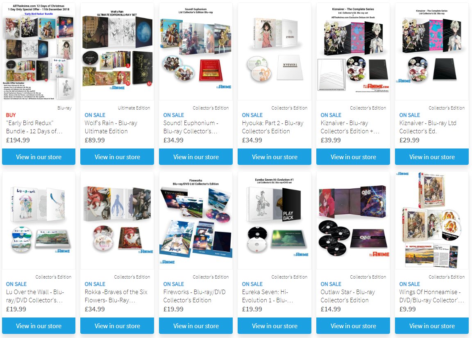Viewport: 472px width, 338px height.
Task: View Rokka Braves of the Six Flowers in store
Action: pos(117,326)
